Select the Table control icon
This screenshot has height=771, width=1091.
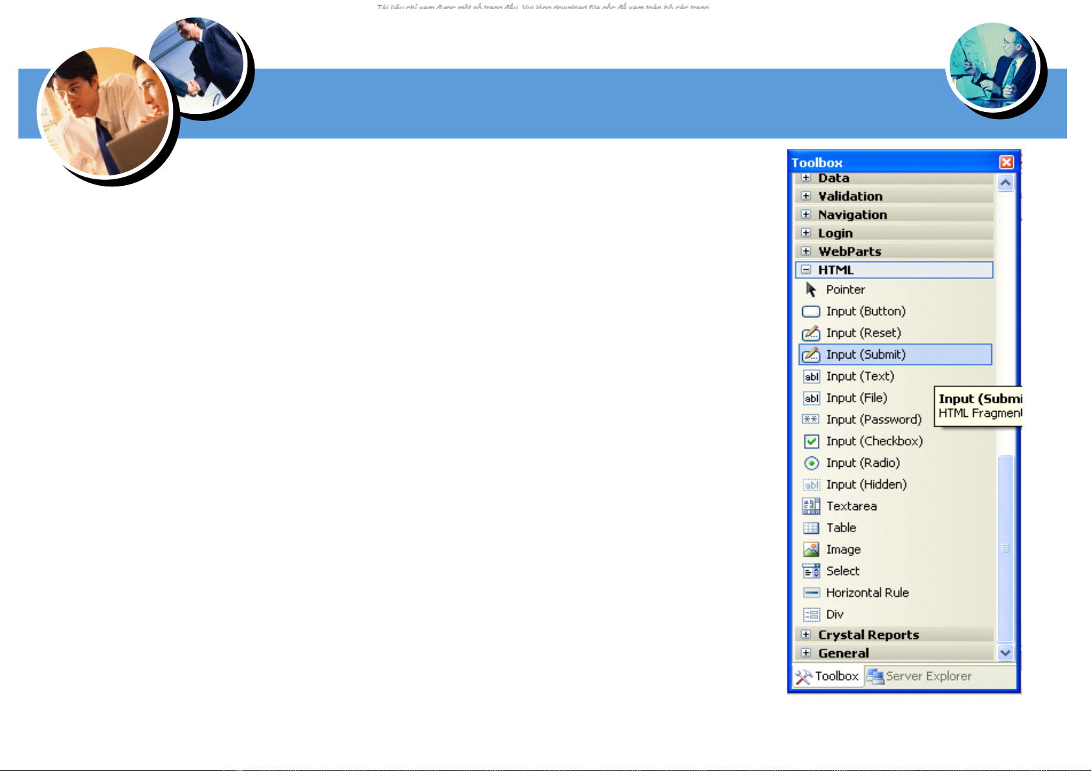coord(811,528)
